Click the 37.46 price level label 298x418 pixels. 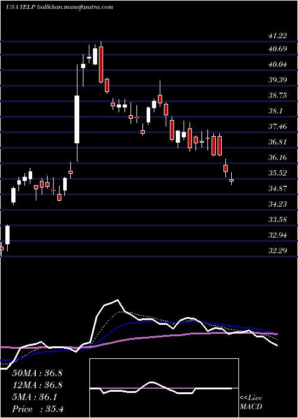click(278, 127)
